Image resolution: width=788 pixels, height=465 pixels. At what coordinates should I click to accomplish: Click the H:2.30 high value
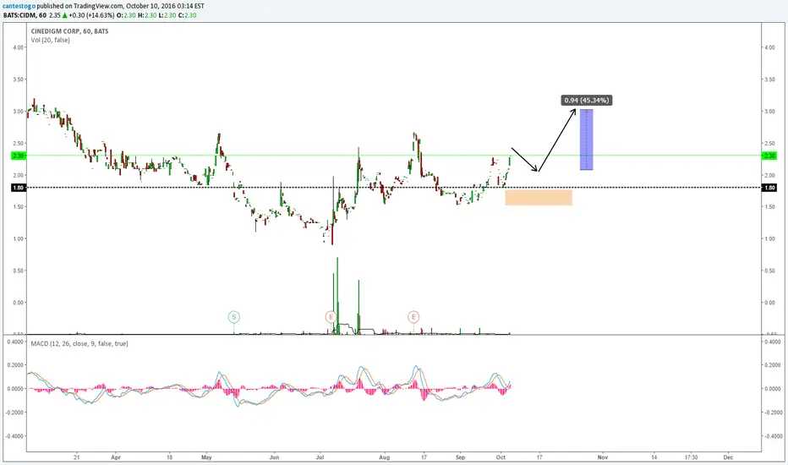(x=147, y=15)
